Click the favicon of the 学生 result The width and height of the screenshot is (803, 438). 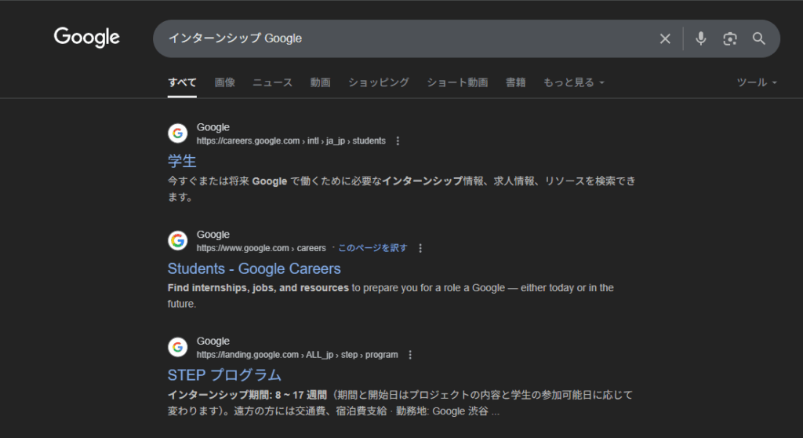coord(178,133)
